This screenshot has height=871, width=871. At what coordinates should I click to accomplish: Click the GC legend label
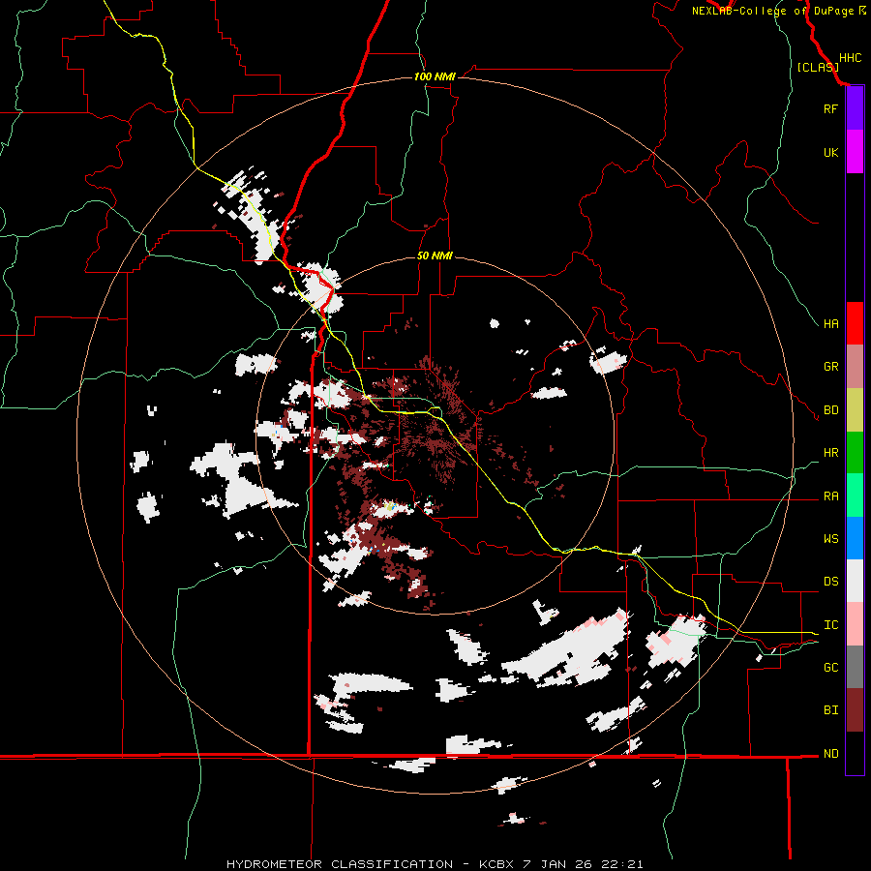point(830,668)
